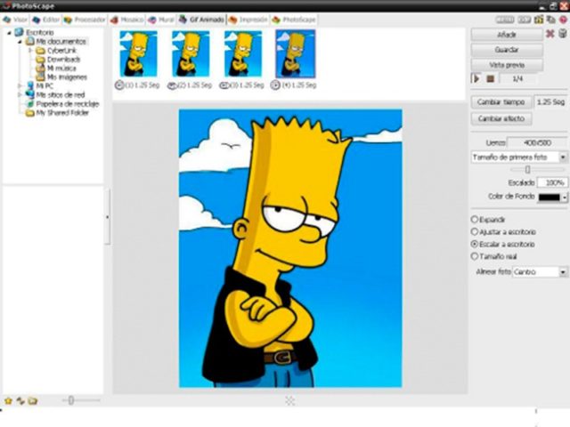Screen dimensions: 570x427
Task: Collapse the Mis documentos node arrow
Action: 20,42
